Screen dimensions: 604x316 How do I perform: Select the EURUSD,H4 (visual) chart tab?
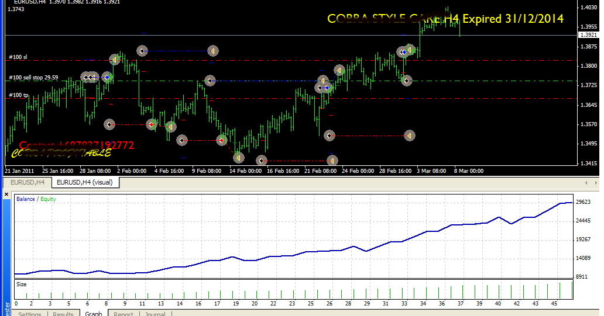point(85,182)
